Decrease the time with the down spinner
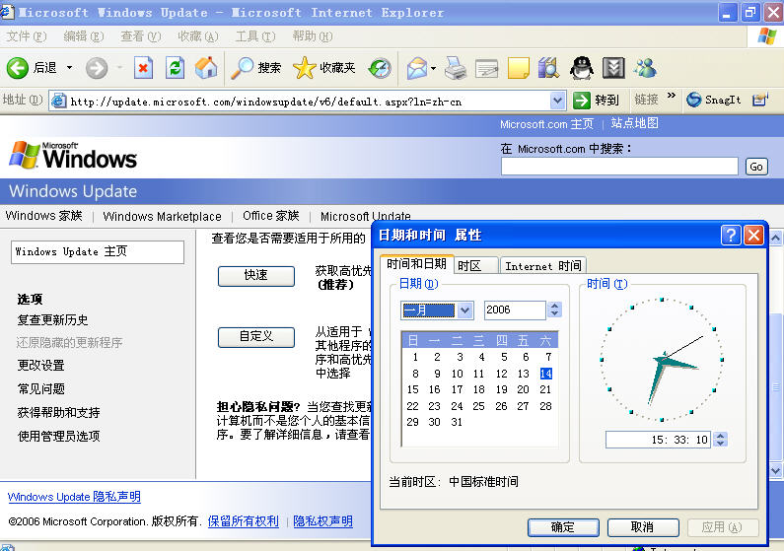 (720, 444)
